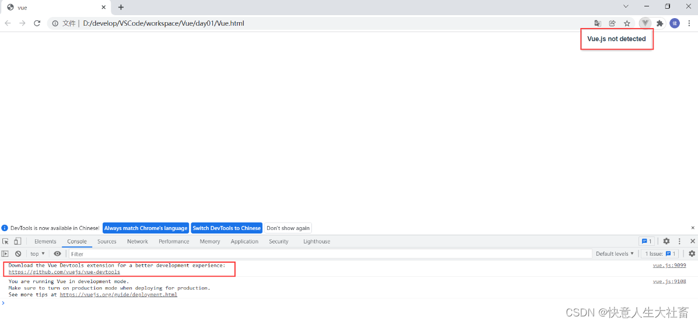
Task: Clear the console with the ban icon
Action: click(18, 253)
